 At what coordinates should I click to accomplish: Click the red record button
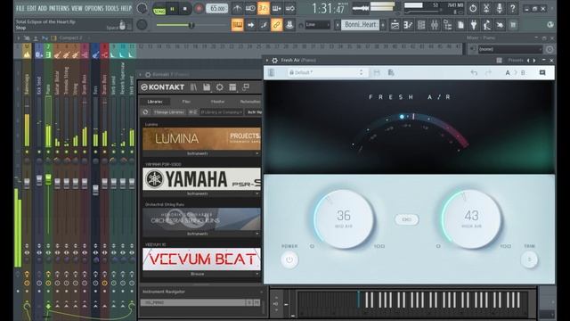(199, 9)
